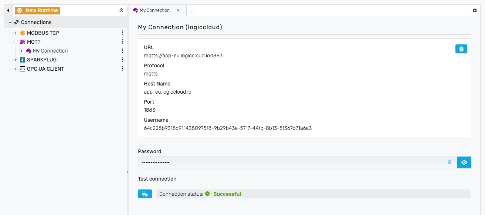Copy password using small clipboard icon
The height and width of the screenshot is (215, 485).
tap(449, 162)
